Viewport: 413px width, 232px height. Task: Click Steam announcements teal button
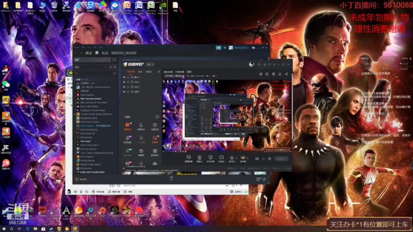218,47
